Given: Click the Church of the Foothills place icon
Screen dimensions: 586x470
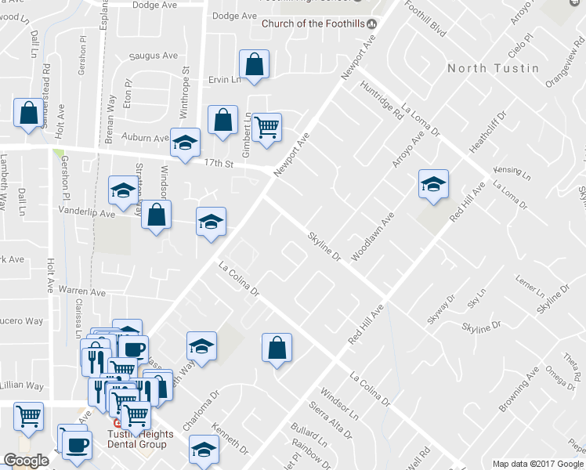Looking at the screenshot, I should 372,23.
